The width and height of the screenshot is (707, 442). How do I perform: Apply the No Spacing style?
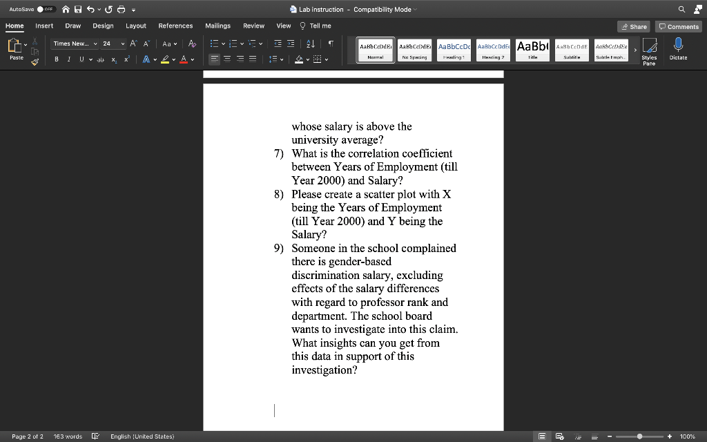(414, 50)
